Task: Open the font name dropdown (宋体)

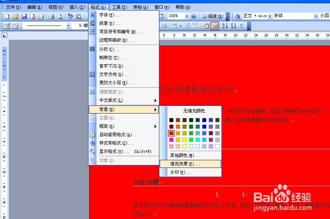Action: tap(316, 16)
